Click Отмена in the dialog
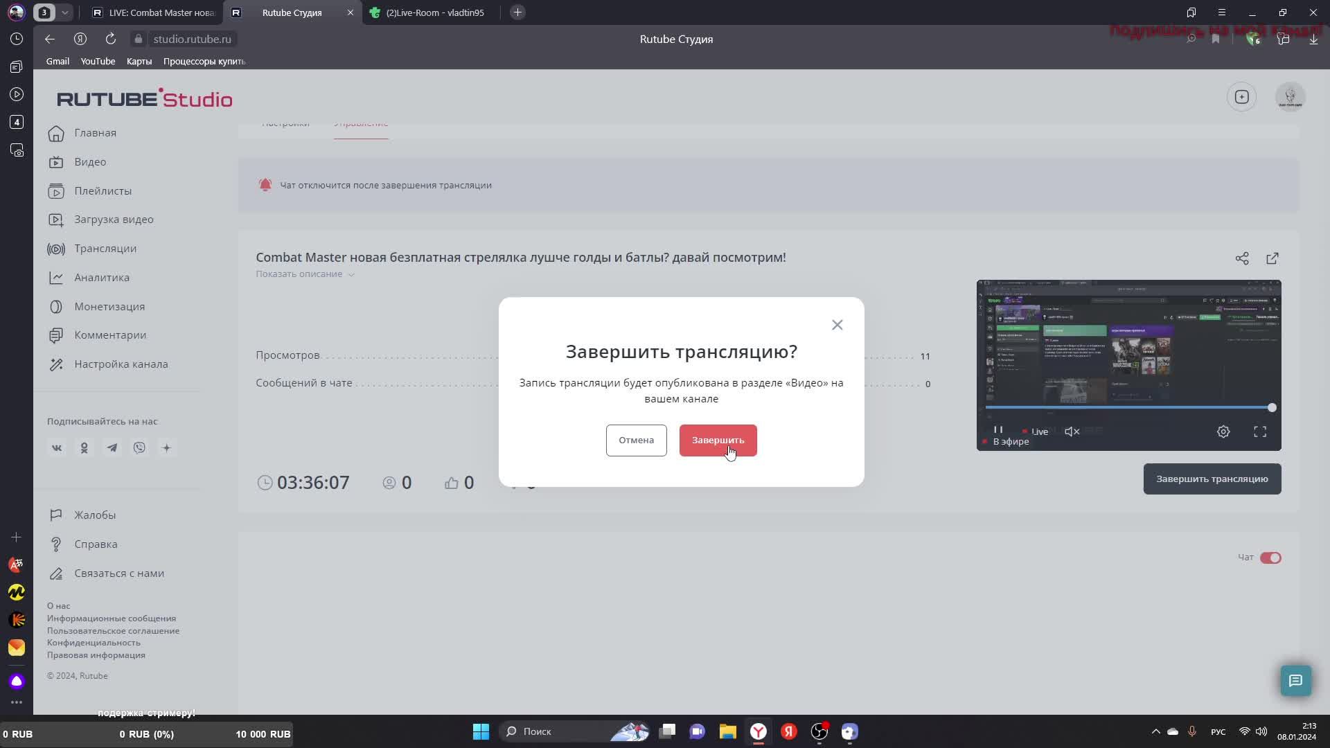The height and width of the screenshot is (748, 1330). pos(636,440)
